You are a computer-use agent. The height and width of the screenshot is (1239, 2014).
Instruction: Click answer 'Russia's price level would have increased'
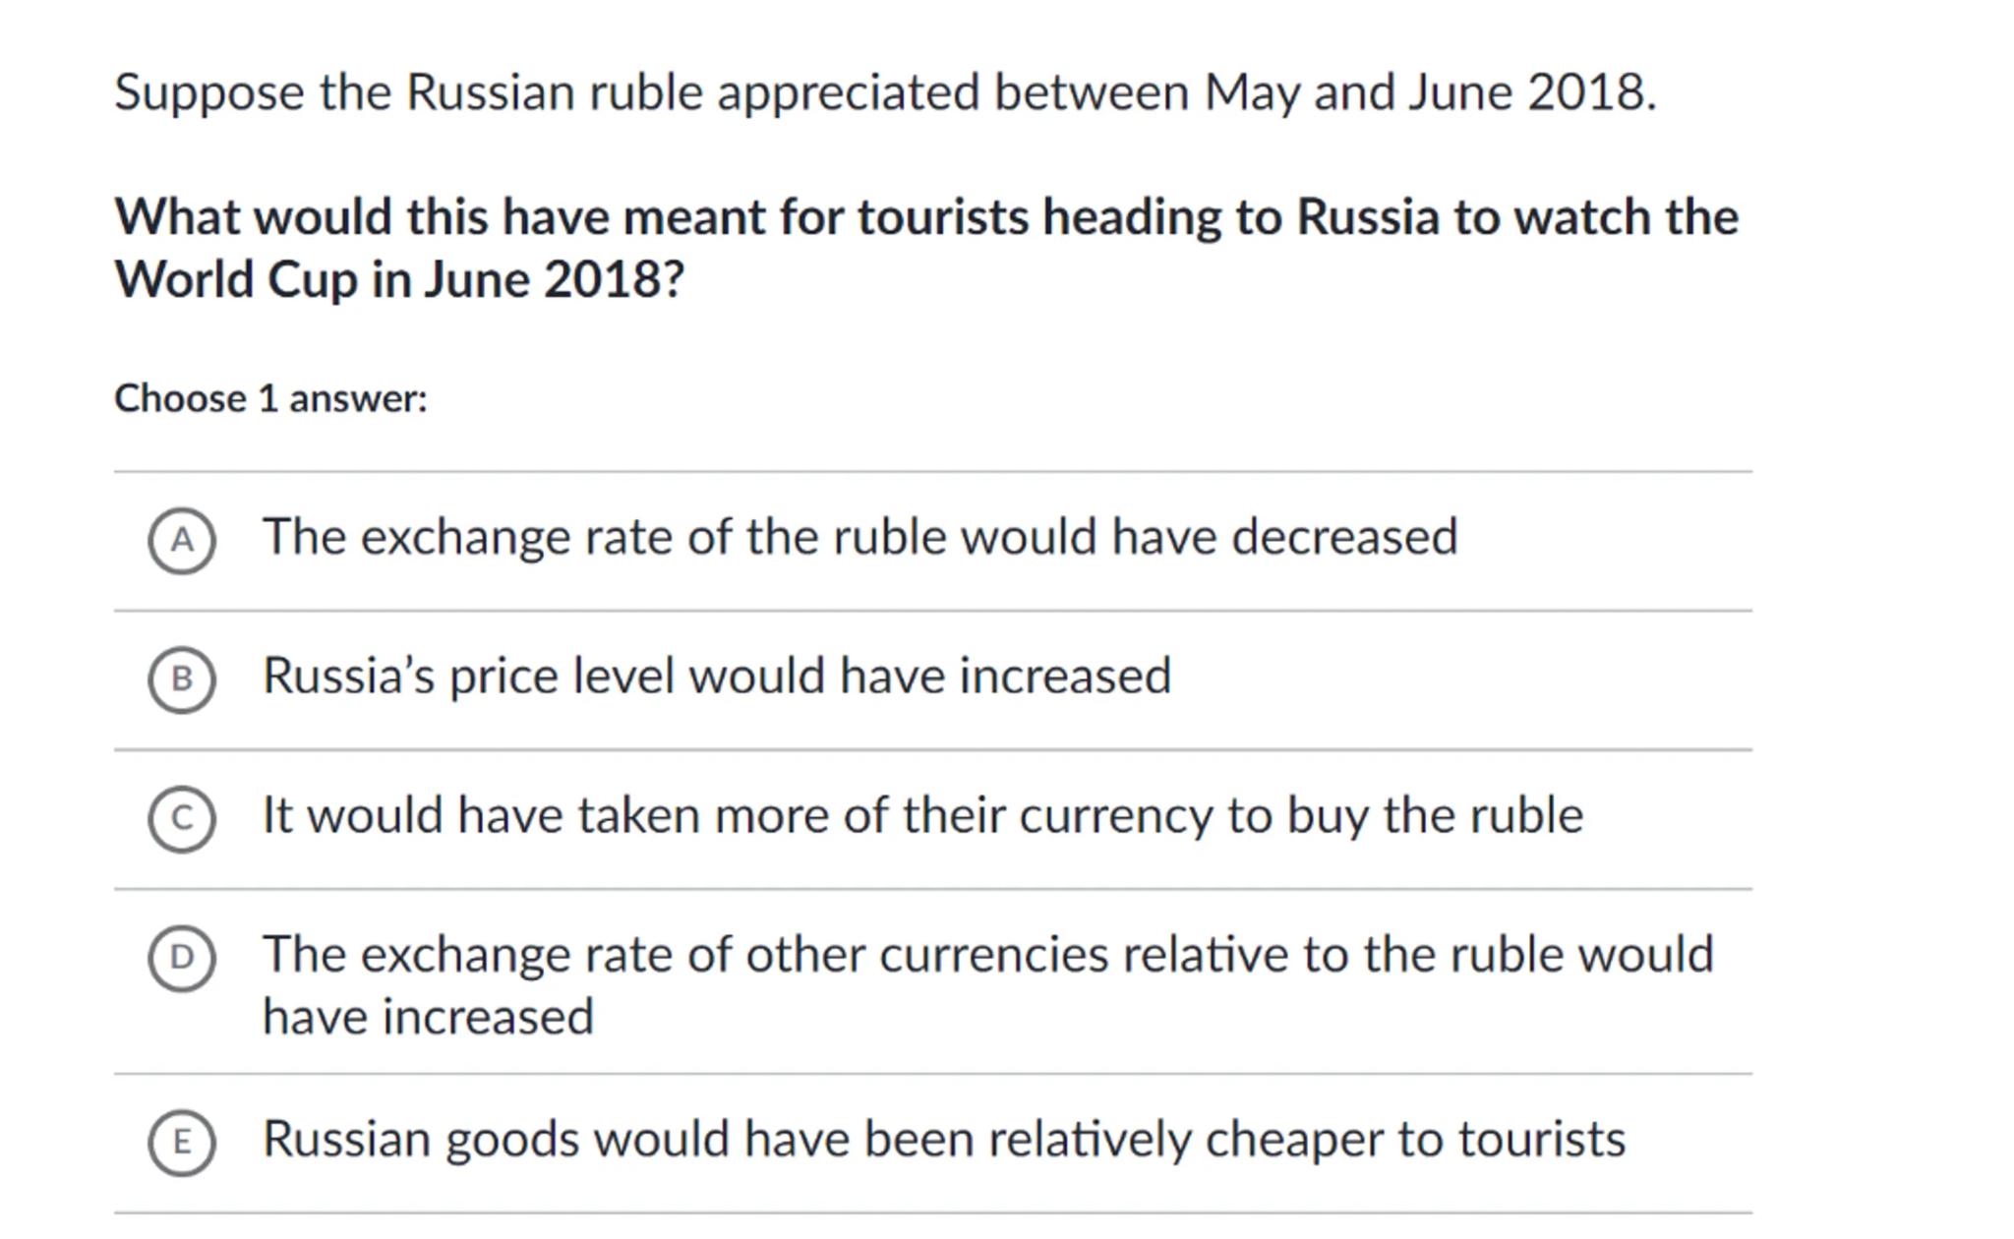coord(716,678)
